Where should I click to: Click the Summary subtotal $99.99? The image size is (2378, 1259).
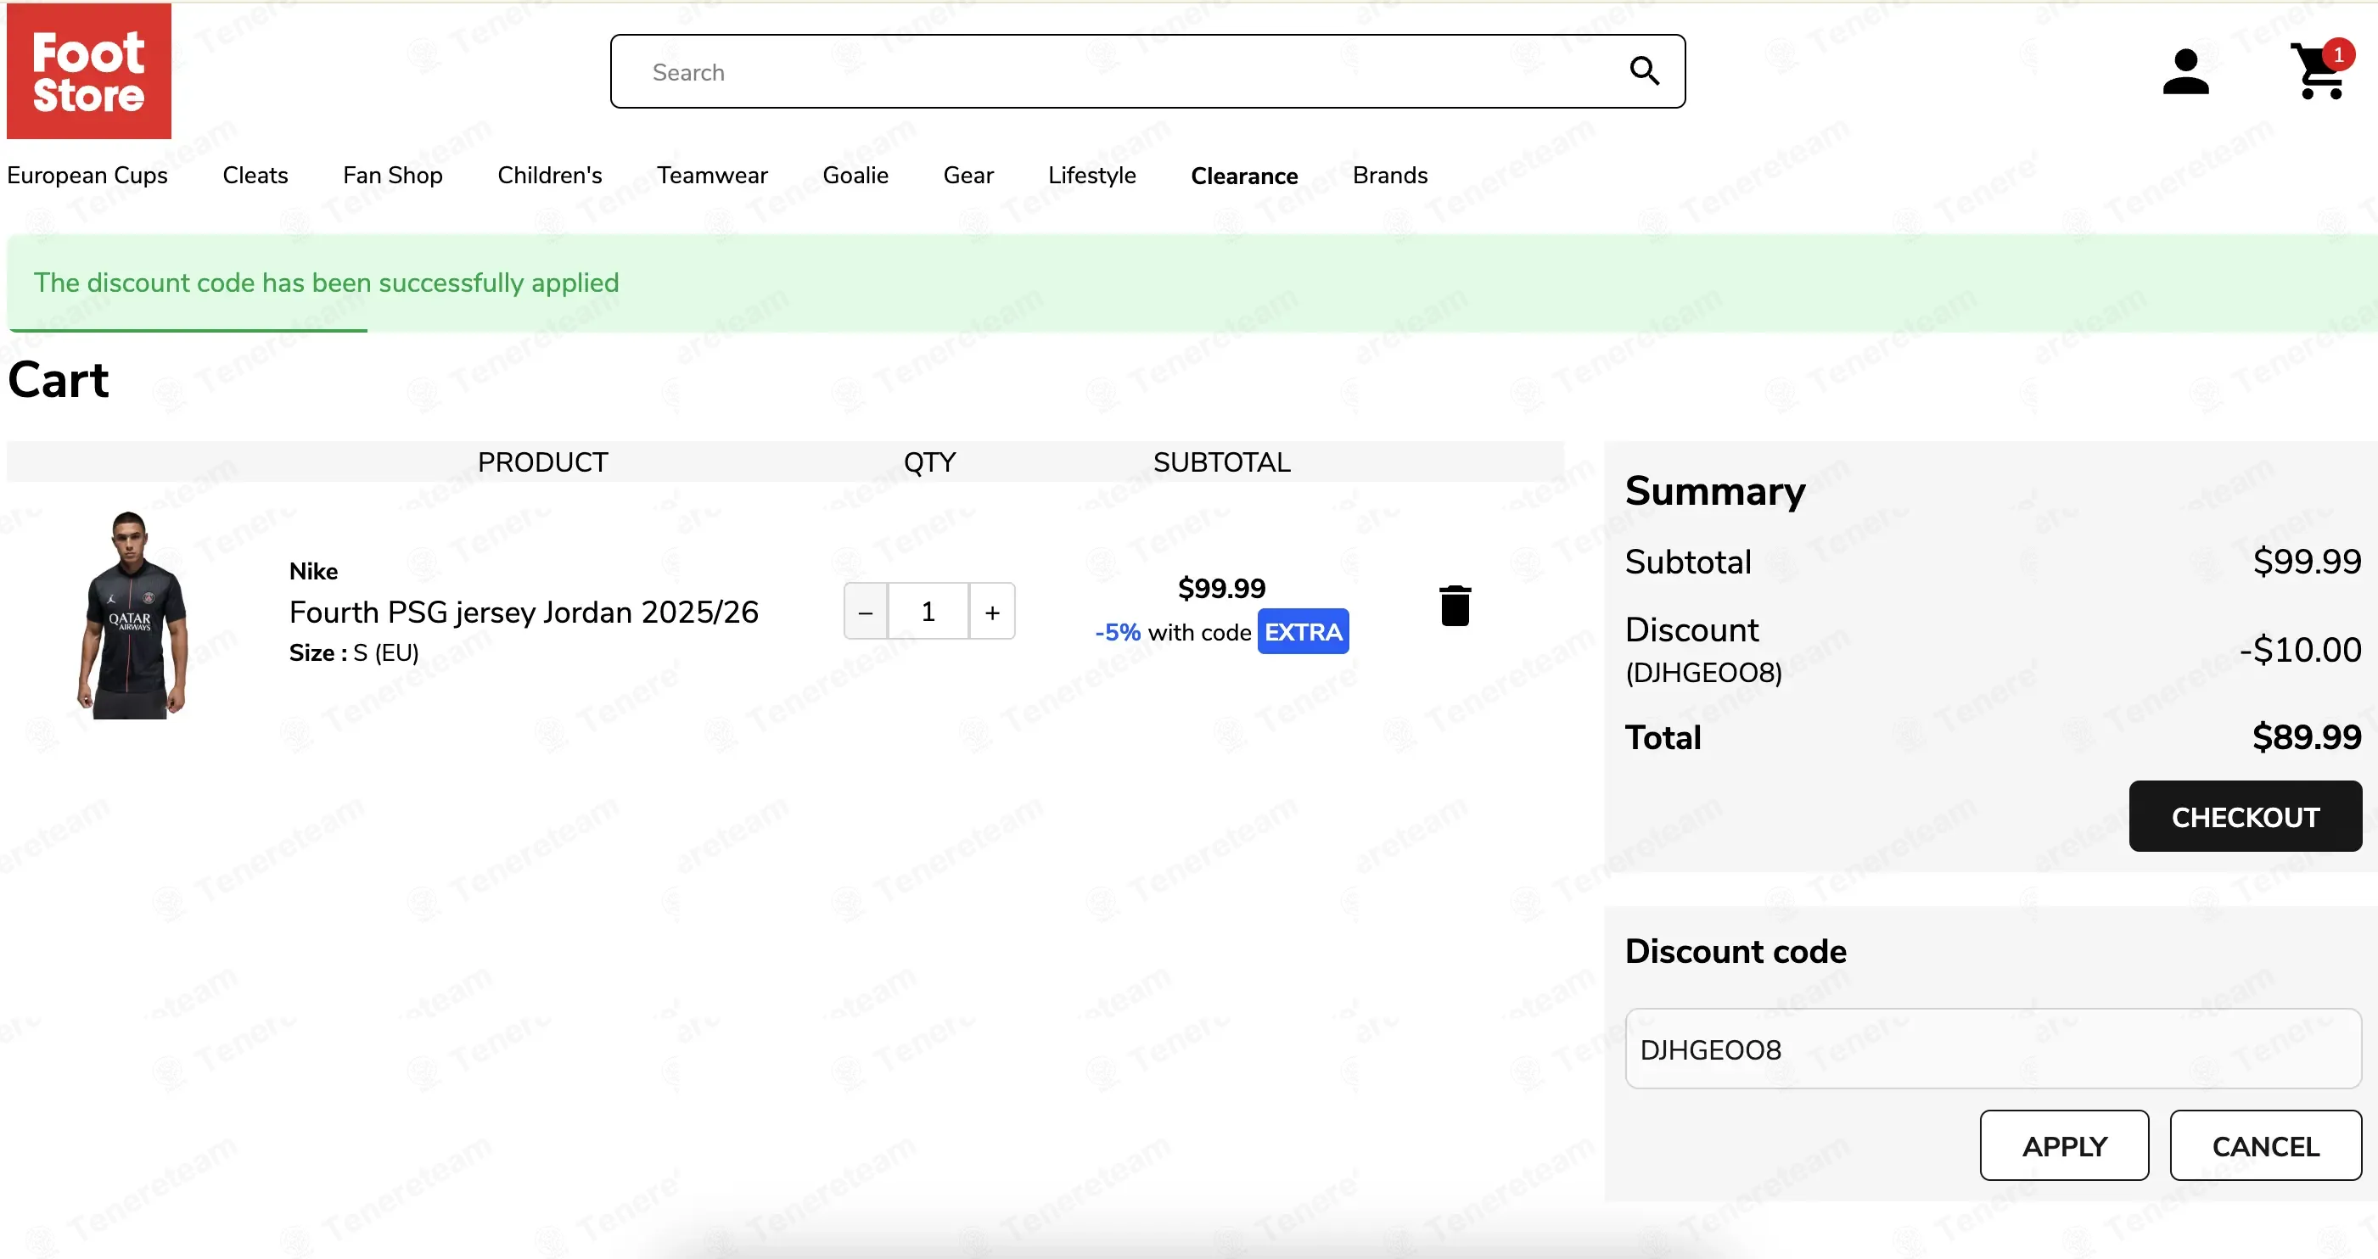coord(2307,561)
